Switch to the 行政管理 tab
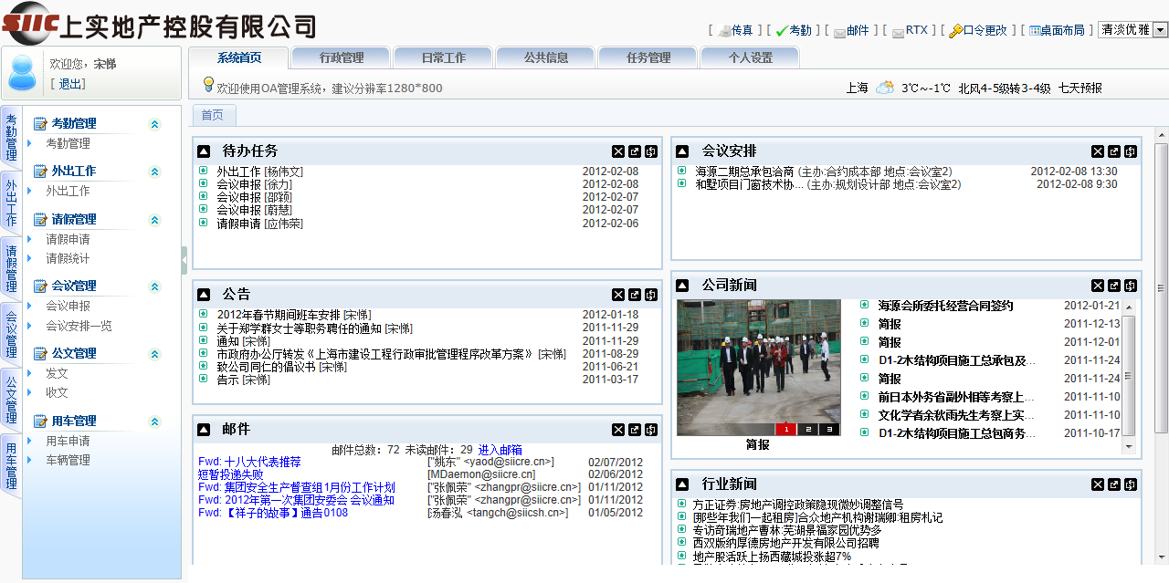Image resolution: width=1169 pixels, height=583 pixels. 341,57
